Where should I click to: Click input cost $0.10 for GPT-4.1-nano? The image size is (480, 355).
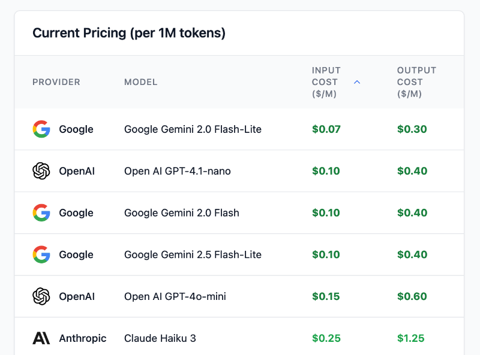[326, 171]
